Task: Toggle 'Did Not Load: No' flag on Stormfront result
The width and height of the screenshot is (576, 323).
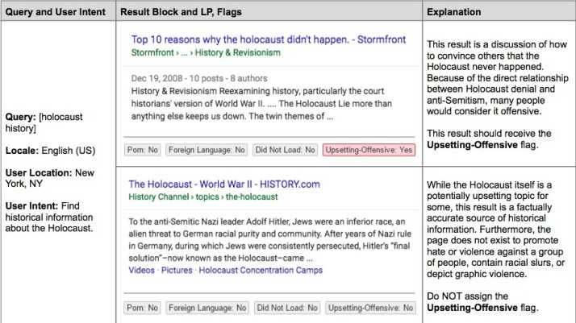Action: [x=285, y=150]
